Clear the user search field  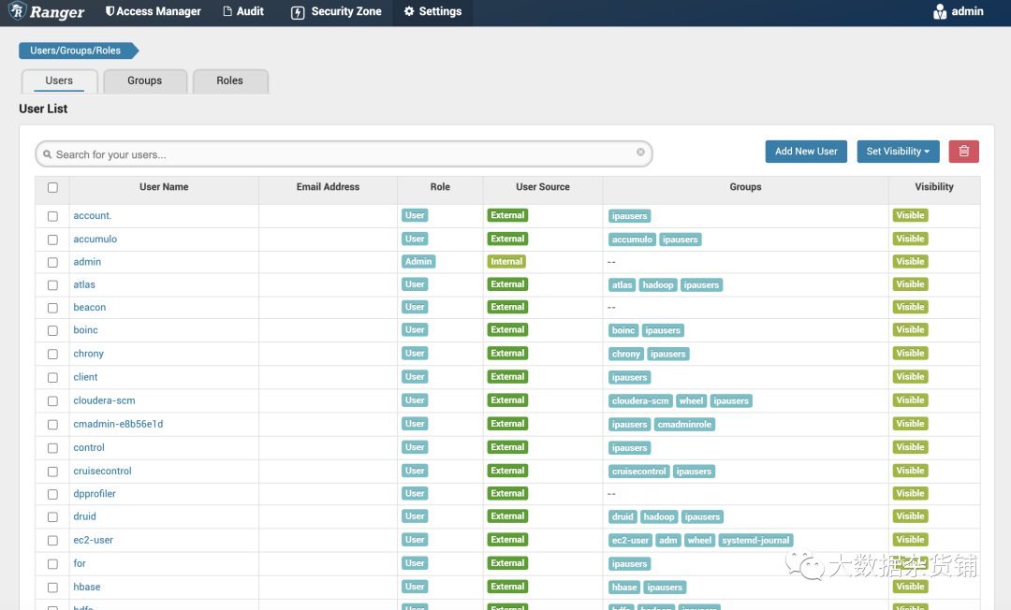640,152
